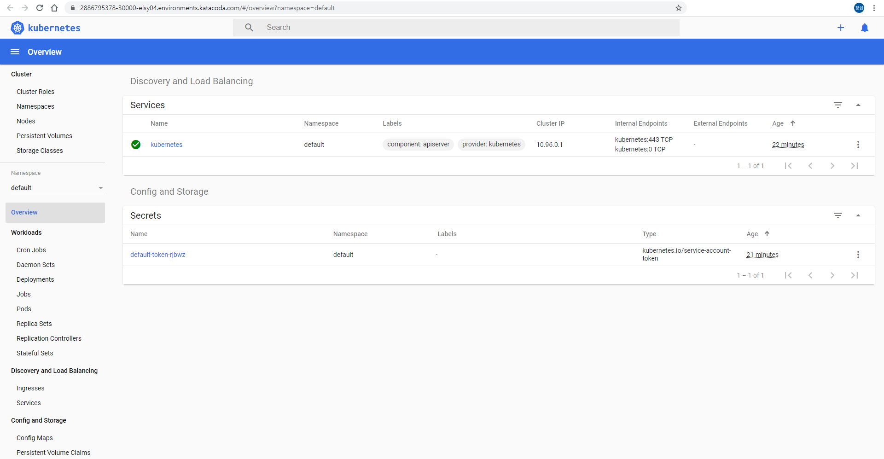Reload the page in browser
Image resolution: width=884 pixels, height=459 pixels.
(40, 8)
